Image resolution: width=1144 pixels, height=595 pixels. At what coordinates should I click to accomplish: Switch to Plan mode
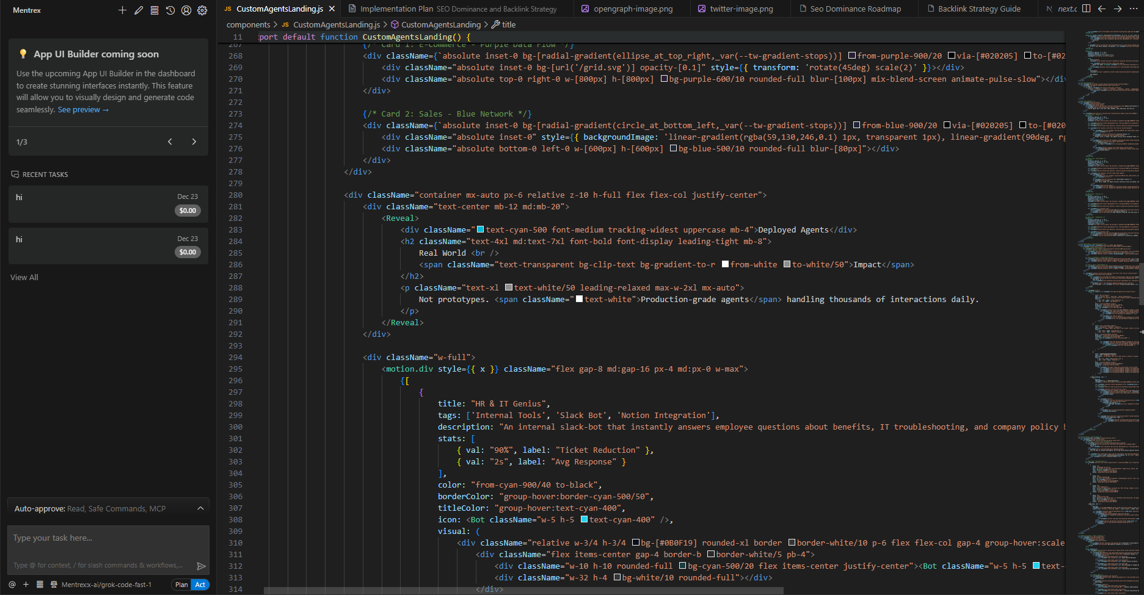pos(181,585)
